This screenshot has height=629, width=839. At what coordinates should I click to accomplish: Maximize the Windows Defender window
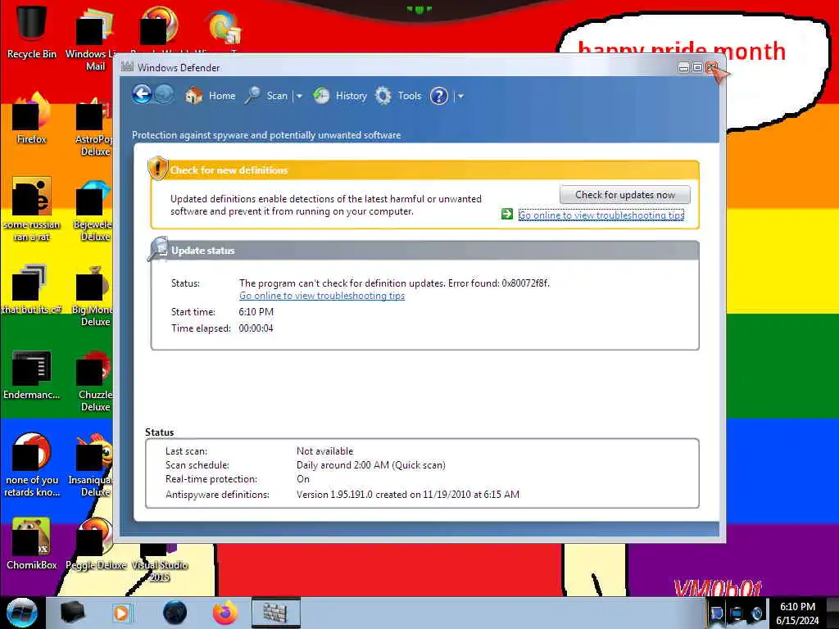tap(697, 67)
